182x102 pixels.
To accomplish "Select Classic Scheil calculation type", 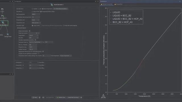I will point(32,25).
